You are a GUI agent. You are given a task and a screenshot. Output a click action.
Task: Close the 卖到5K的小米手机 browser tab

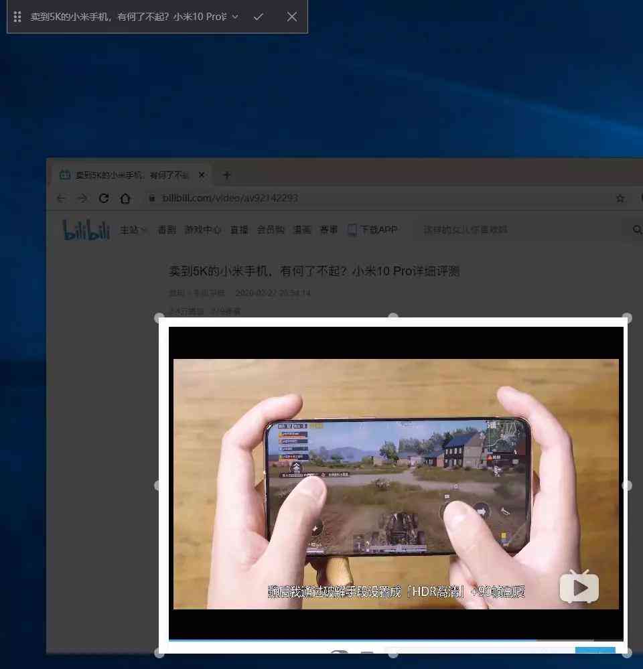point(202,175)
